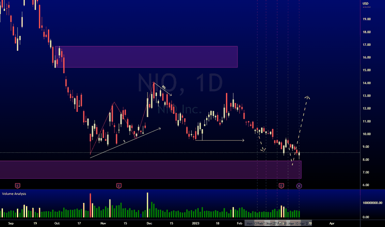Click the 19.00 price axis label
Image resolution: width=385 pixels, height=227 pixels.
366,19
